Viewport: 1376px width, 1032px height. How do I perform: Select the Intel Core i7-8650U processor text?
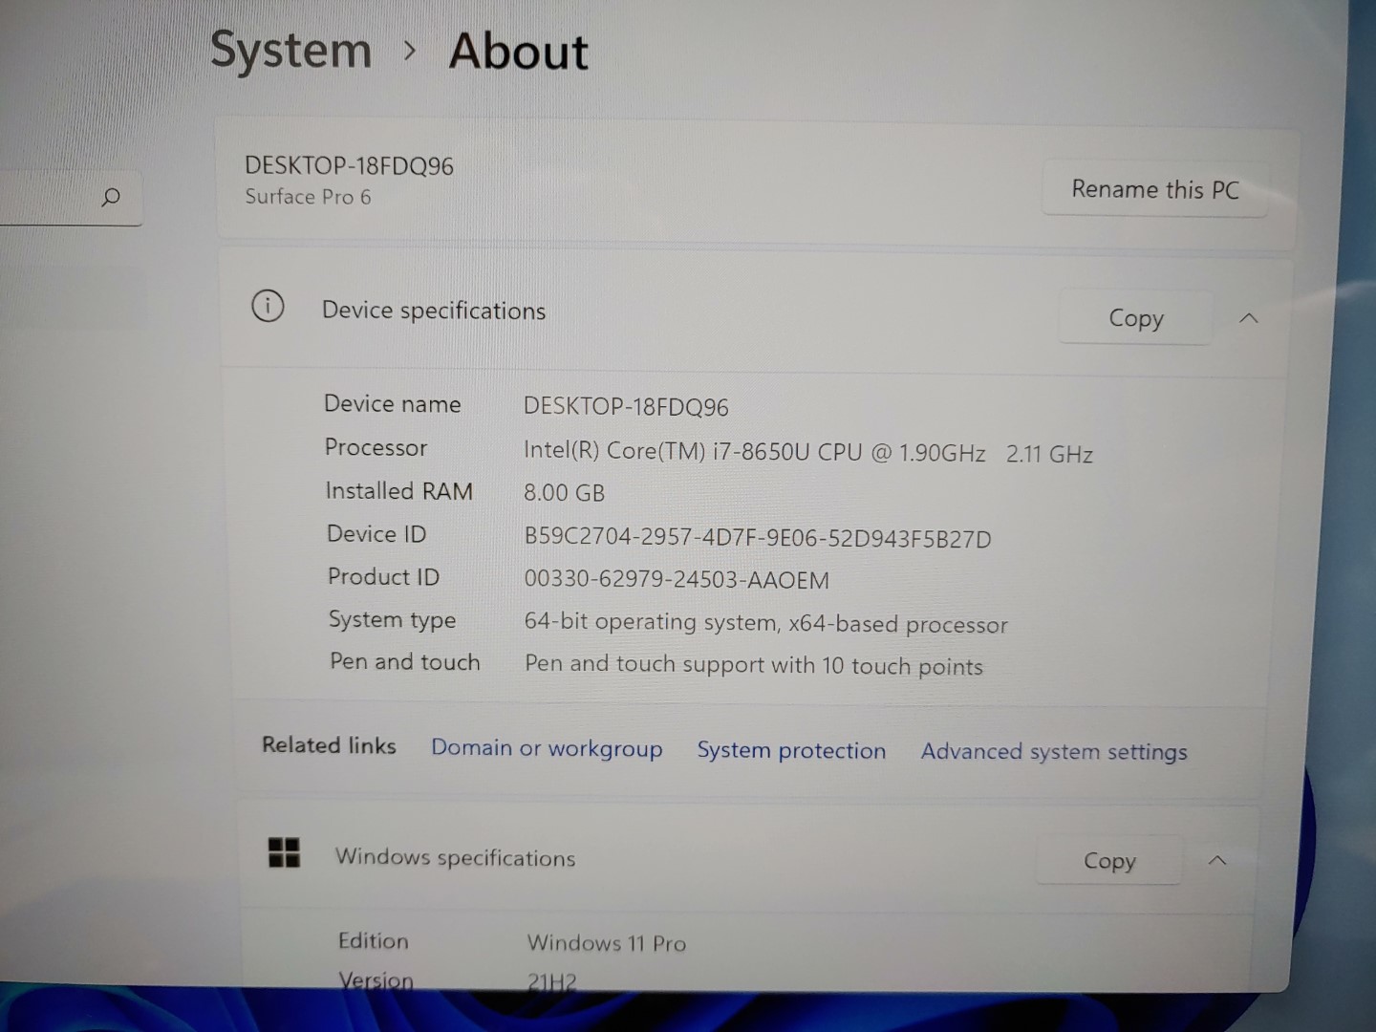point(808,452)
